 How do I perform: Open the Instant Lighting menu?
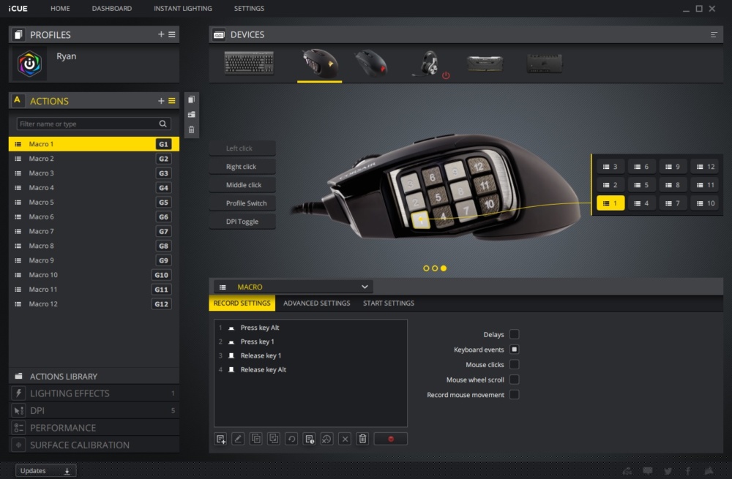click(x=182, y=8)
